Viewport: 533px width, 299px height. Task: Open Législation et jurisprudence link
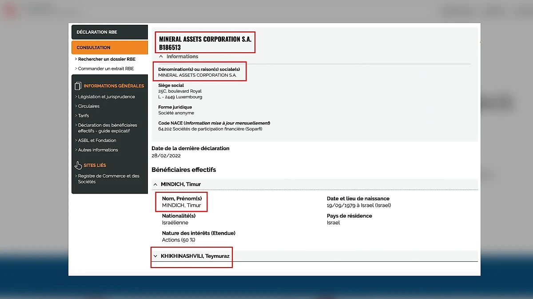click(x=106, y=97)
